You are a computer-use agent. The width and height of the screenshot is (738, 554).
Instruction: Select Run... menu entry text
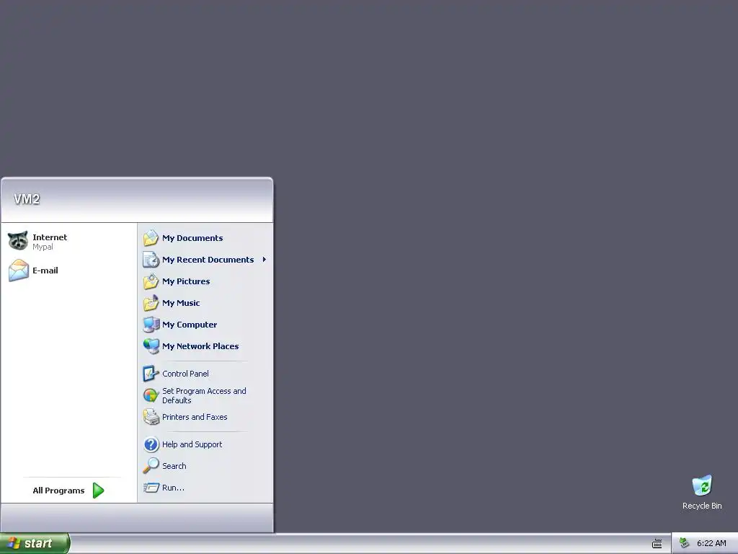173,488
